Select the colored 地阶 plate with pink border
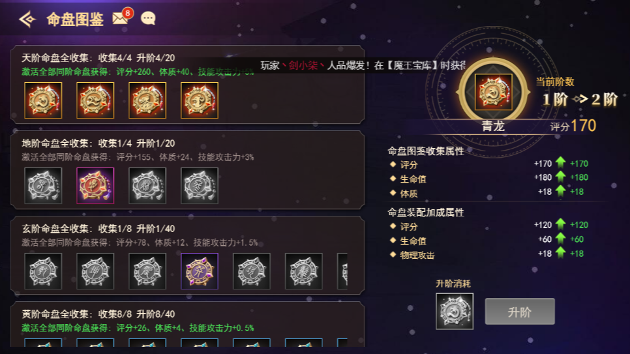The width and height of the screenshot is (630, 354). (95, 186)
